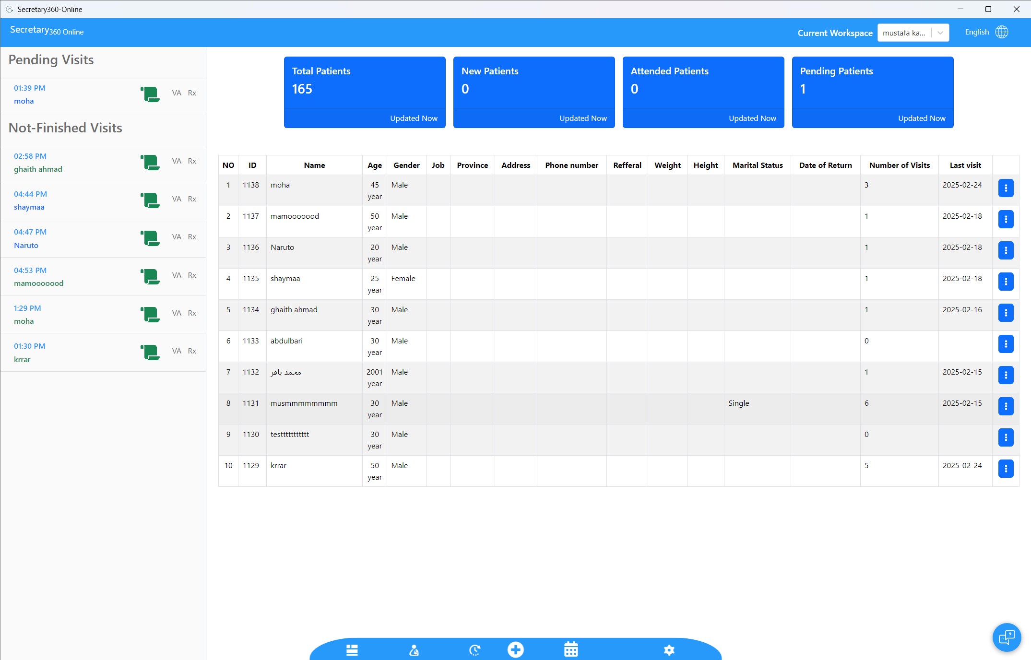This screenshot has width=1031, height=660.
Task: Open the calendar icon in bottom bar
Action: [571, 649]
